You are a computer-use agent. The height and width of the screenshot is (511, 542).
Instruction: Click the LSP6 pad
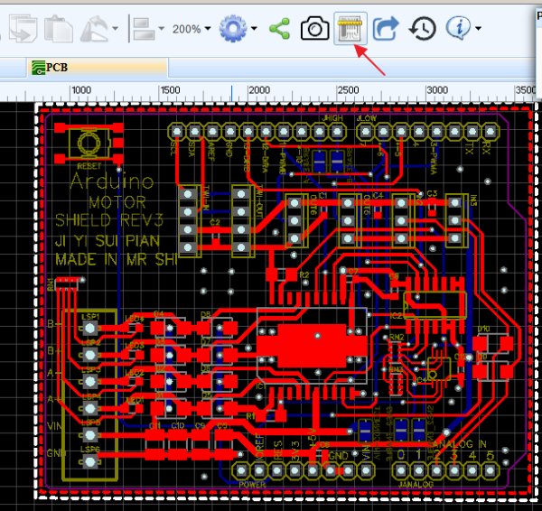coord(89,461)
